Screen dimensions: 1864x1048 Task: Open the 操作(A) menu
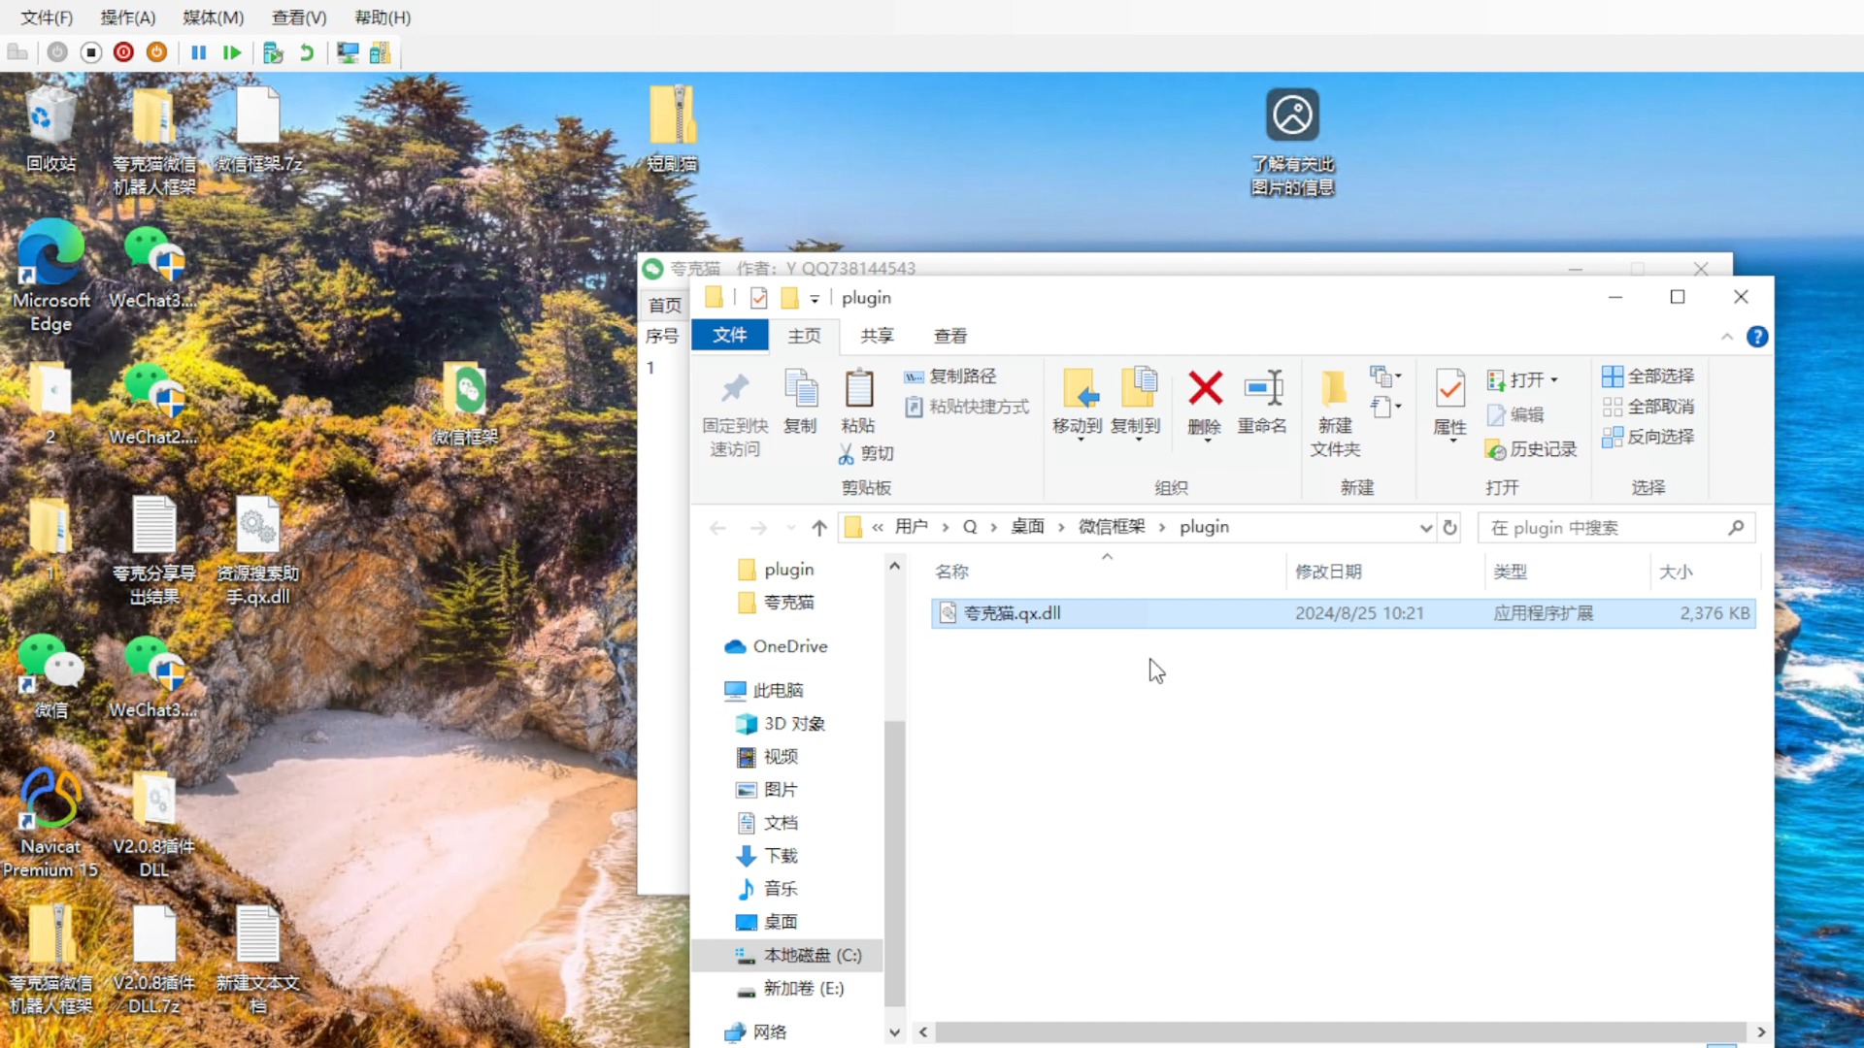pos(128,17)
